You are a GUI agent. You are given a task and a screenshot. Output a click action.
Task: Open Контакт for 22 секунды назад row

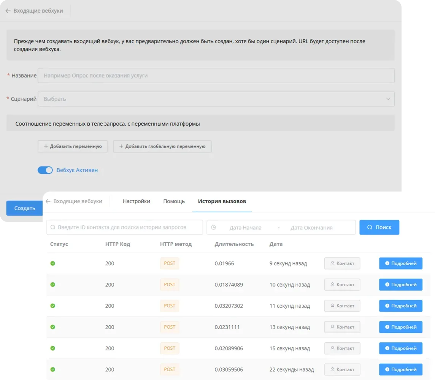click(342, 369)
